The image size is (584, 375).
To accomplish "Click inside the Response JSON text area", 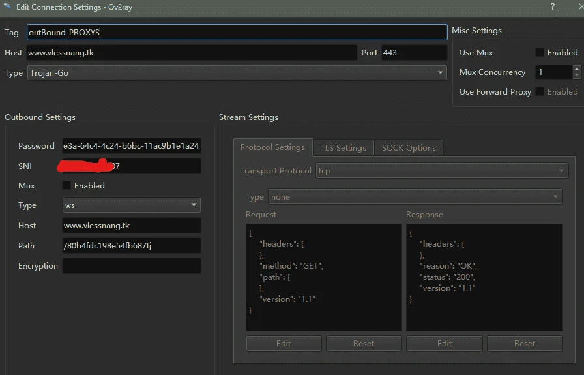I will (x=484, y=277).
